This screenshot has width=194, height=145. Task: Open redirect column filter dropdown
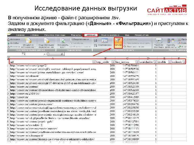(184, 62)
